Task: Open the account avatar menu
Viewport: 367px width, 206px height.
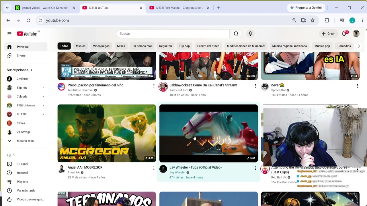Action: point(356,34)
